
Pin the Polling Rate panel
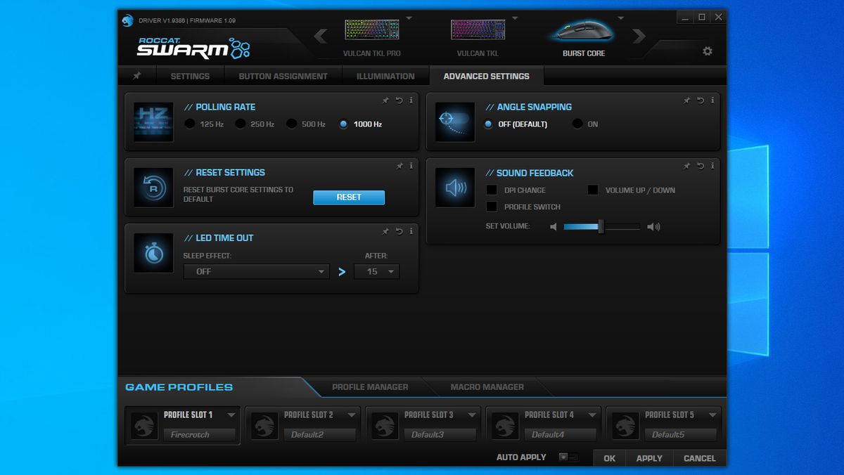pyautogui.click(x=385, y=100)
